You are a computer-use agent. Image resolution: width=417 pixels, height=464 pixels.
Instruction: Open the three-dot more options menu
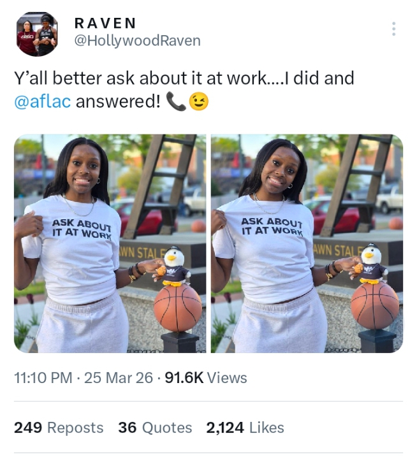coord(393,29)
